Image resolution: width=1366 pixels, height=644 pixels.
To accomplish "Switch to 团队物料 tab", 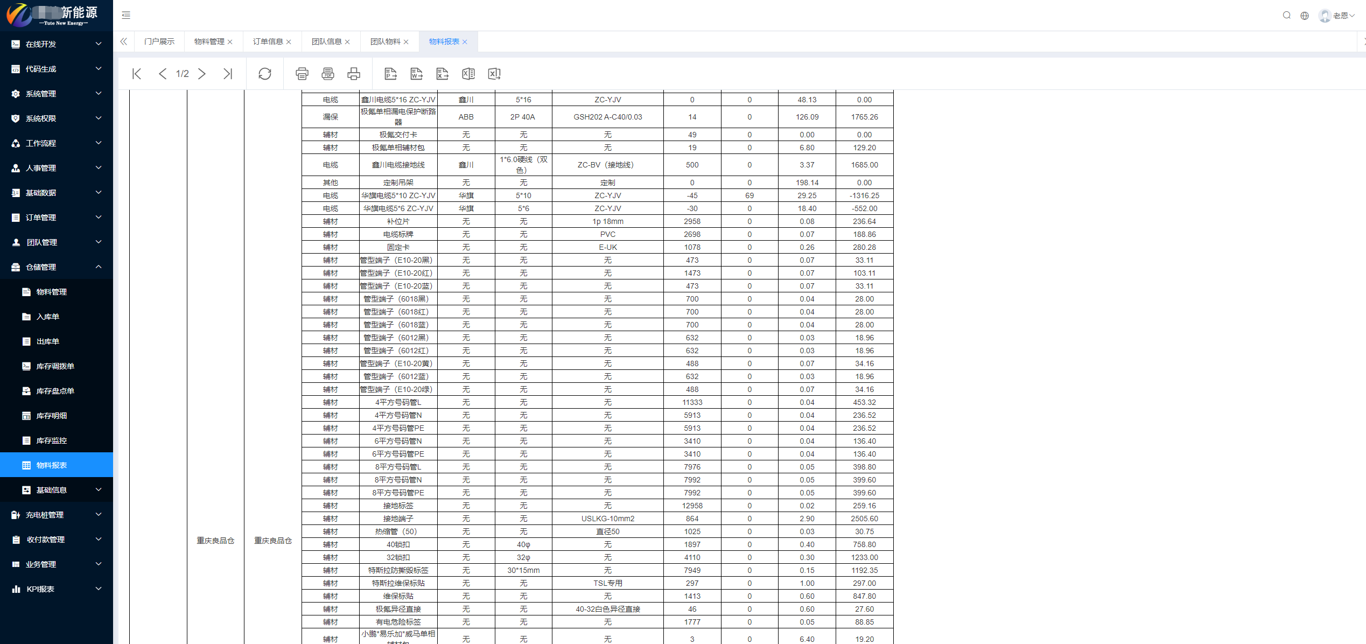I will tap(385, 41).
